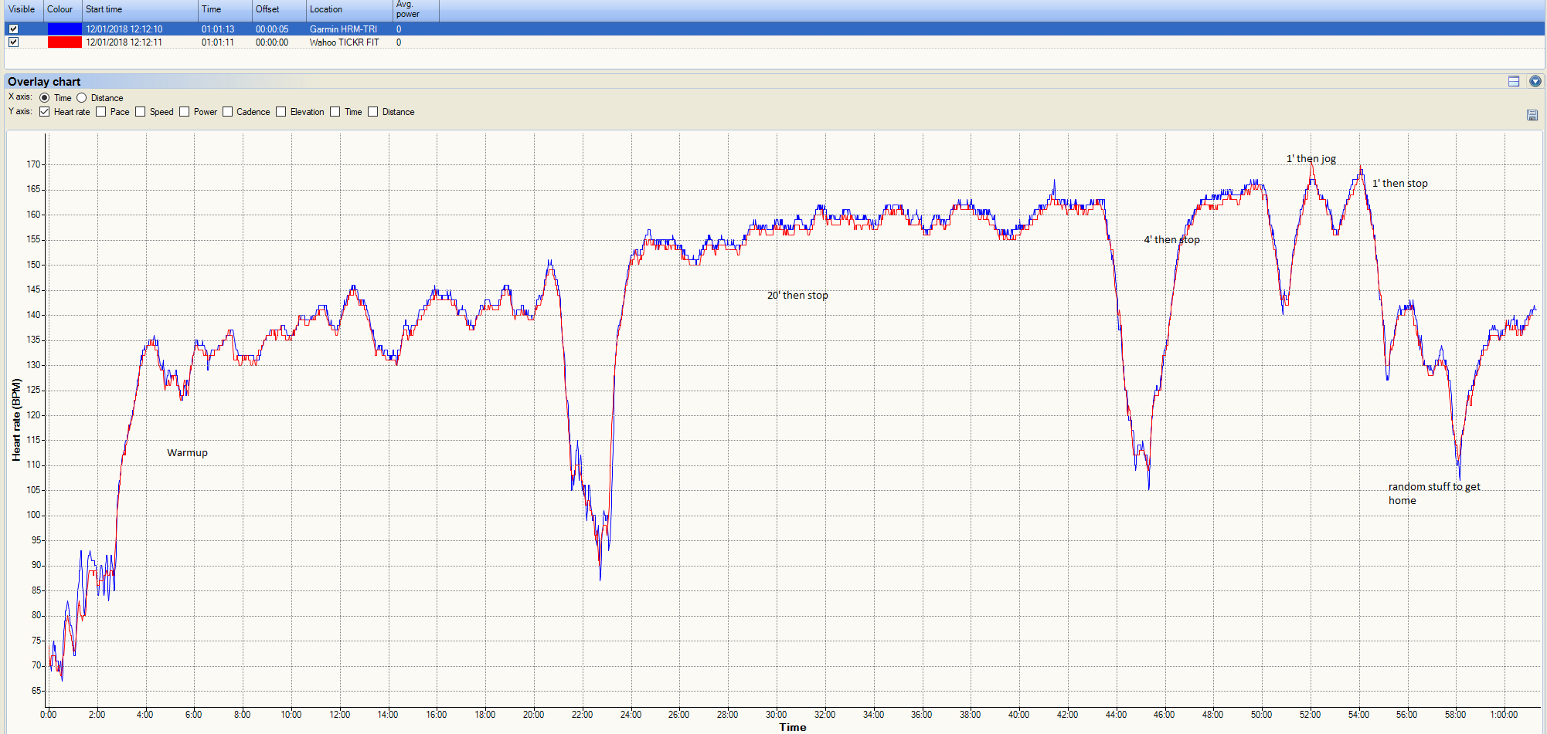Click the split-panel layout icon in Overlay chart header
Screen dimensions: 1547x734
(x=1514, y=81)
